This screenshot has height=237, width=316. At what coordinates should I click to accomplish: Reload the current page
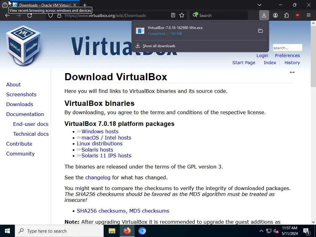30,15
